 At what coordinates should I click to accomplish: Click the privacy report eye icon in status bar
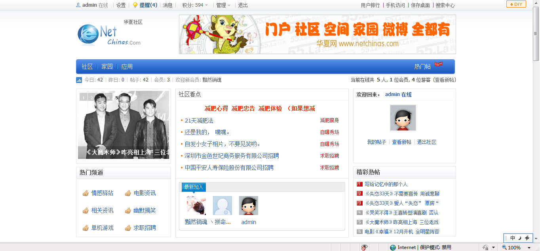coord(364,247)
